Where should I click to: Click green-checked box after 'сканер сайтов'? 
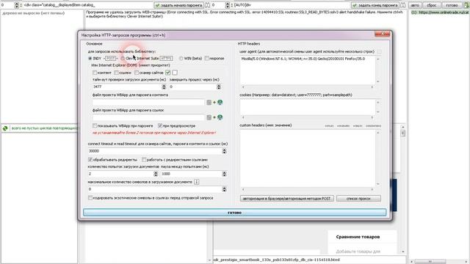tap(168, 73)
